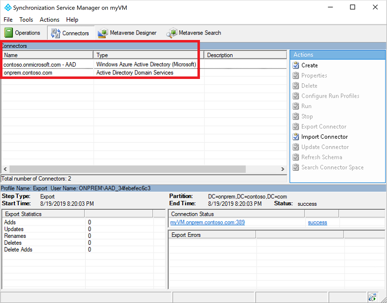This screenshot has width=387, height=303.
Task: Choose the Create action
Action: [x=309, y=65]
